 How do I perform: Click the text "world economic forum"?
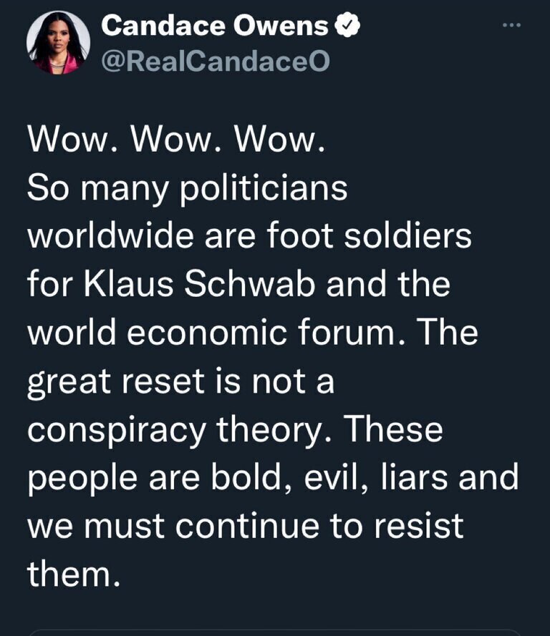click(211, 333)
